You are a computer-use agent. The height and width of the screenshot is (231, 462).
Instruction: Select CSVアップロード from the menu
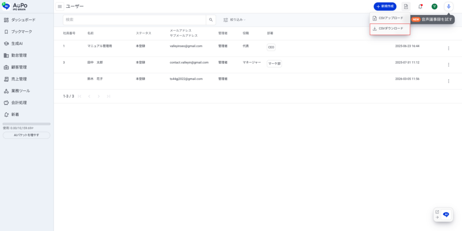tap(390, 18)
